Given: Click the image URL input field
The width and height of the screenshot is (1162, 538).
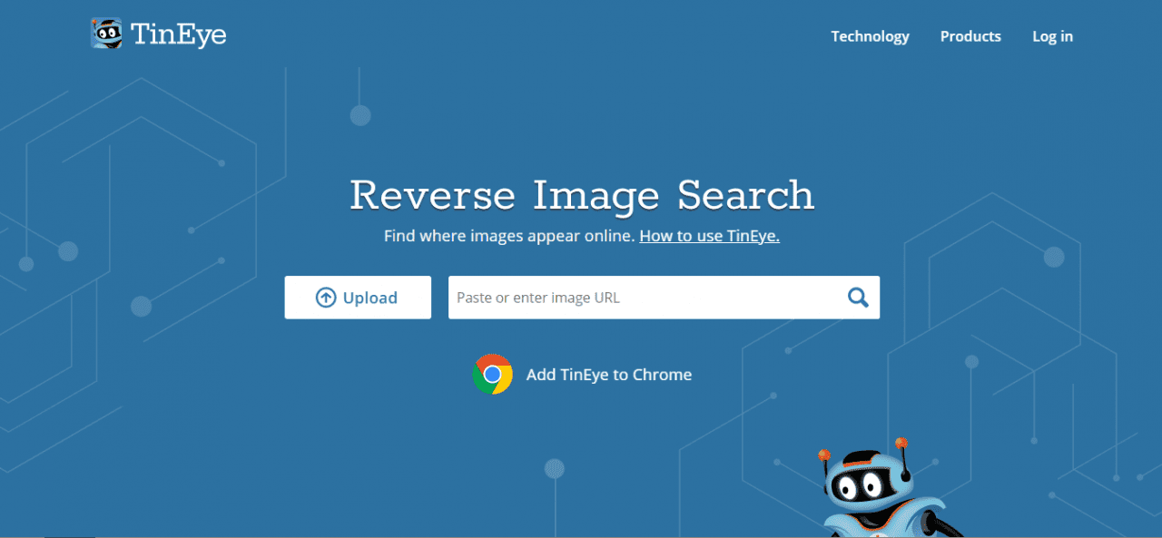Looking at the screenshot, I should [635, 297].
